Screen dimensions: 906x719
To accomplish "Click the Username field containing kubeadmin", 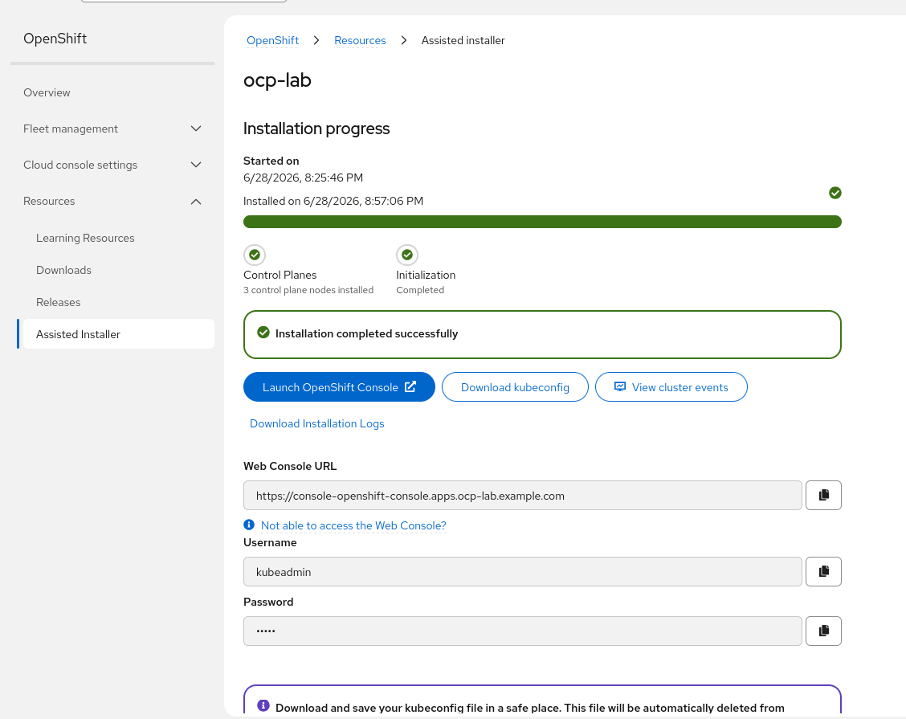I will pyautogui.click(x=522, y=572).
